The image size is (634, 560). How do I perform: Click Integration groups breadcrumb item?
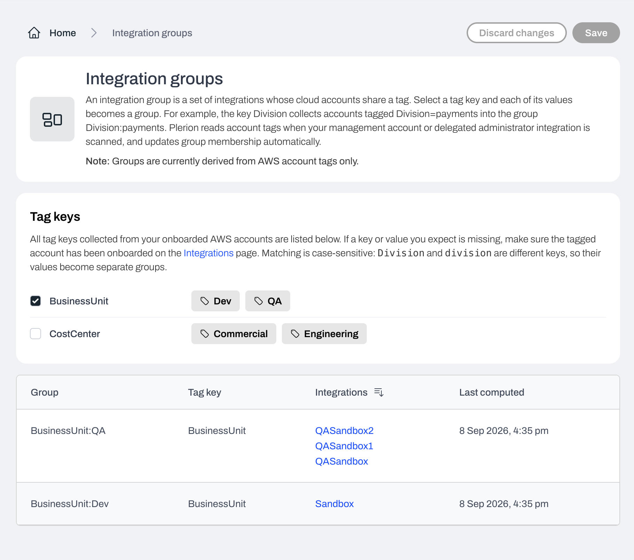(152, 33)
